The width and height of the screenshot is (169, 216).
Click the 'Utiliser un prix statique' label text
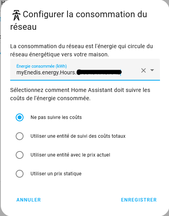(x=56, y=174)
